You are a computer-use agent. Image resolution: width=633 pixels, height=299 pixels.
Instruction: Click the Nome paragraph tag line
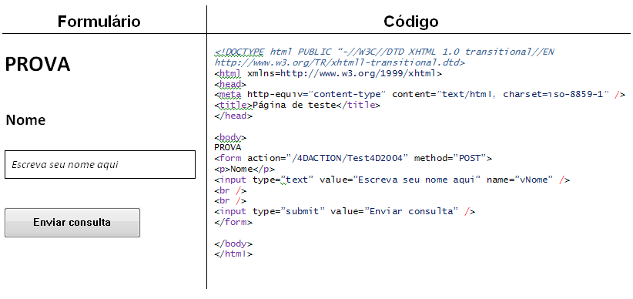[245, 169]
